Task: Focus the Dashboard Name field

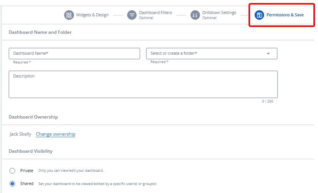Action: (74, 54)
